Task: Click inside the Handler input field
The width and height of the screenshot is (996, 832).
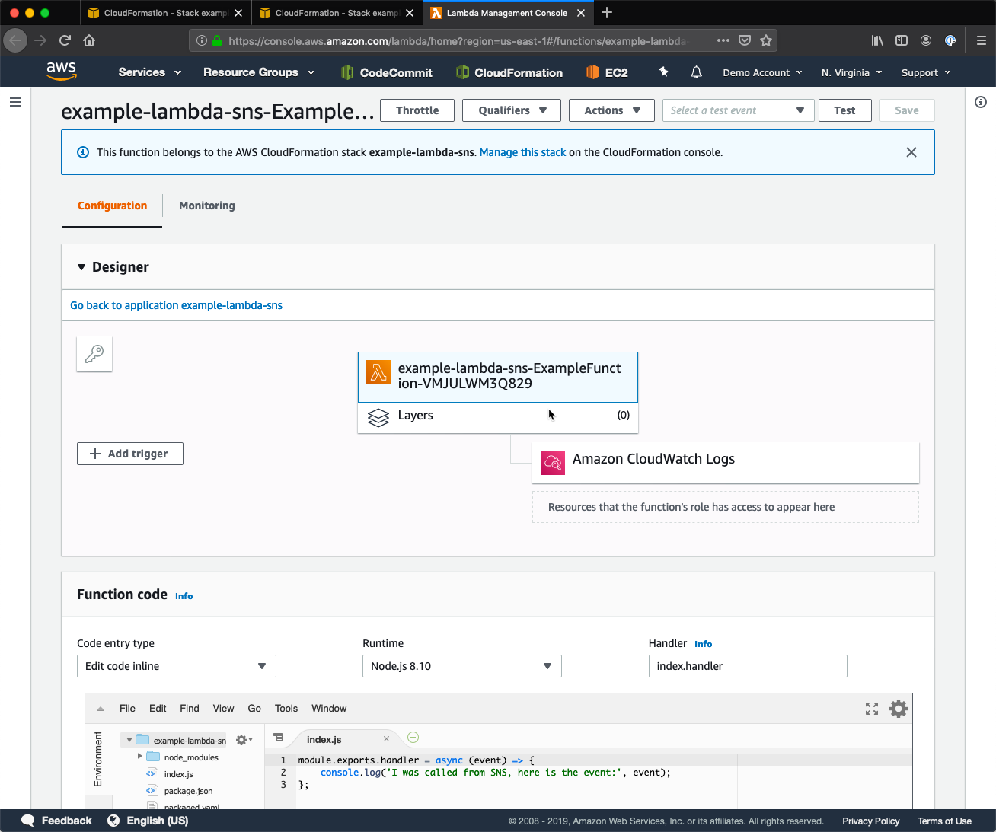Action: 747,665
